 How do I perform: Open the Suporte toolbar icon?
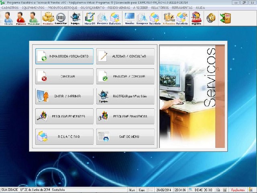(196, 18)
